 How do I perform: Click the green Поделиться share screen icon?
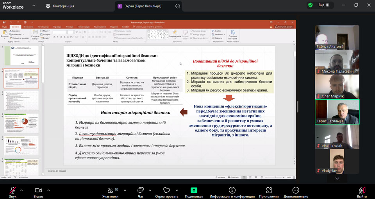[x=194, y=190]
